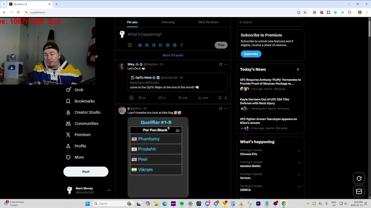Open Spotify from the taskbar

click(x=182, y=204)
